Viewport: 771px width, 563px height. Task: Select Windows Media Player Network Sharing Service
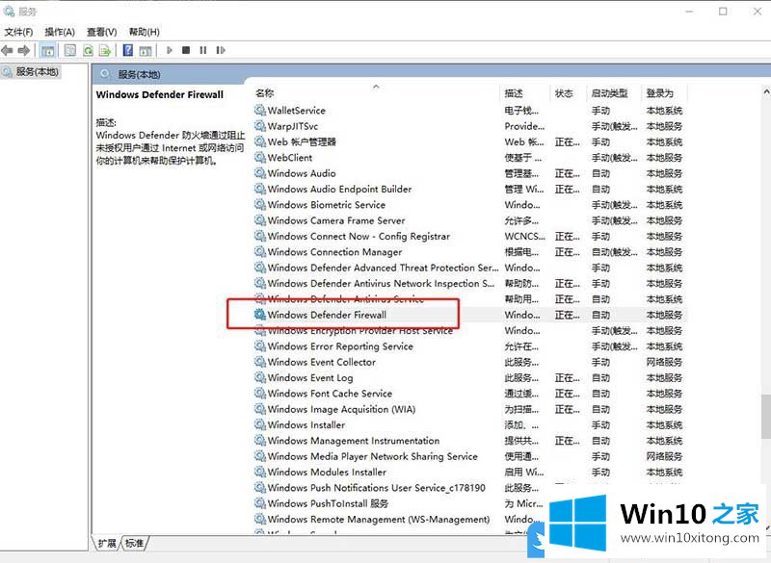pyautogui.click(x=469, y=456)
